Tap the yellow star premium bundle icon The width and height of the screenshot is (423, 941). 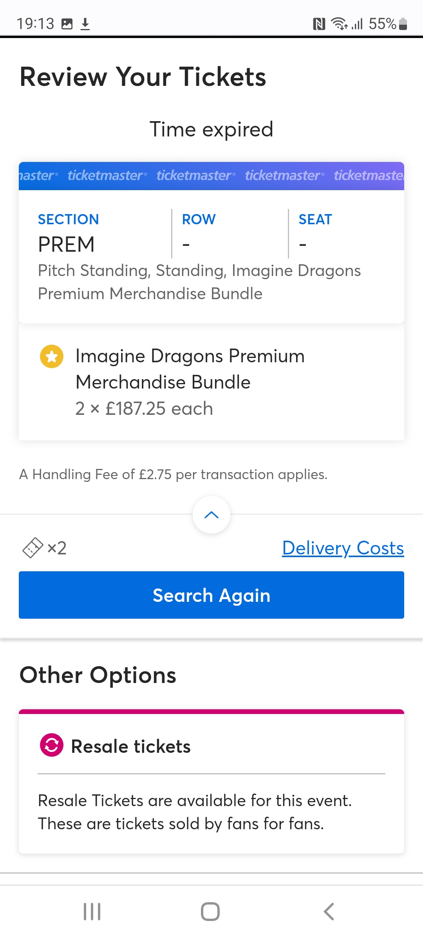coord(52,356)
